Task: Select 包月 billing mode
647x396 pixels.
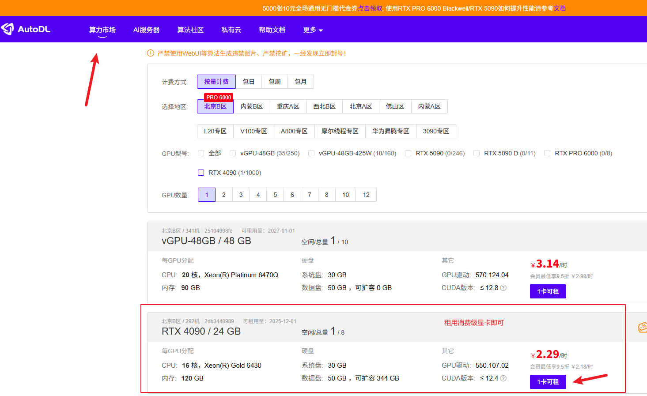Action: [x=301, y=82]
